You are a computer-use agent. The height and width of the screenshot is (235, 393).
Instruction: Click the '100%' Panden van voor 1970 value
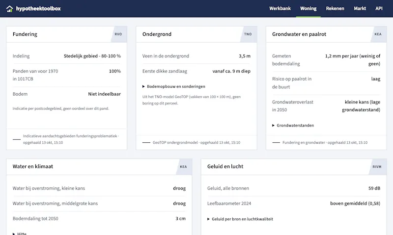click(x=115, y=71)
